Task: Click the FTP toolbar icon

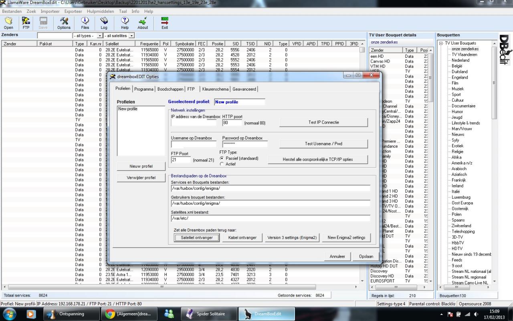Action: click(26, 23)
